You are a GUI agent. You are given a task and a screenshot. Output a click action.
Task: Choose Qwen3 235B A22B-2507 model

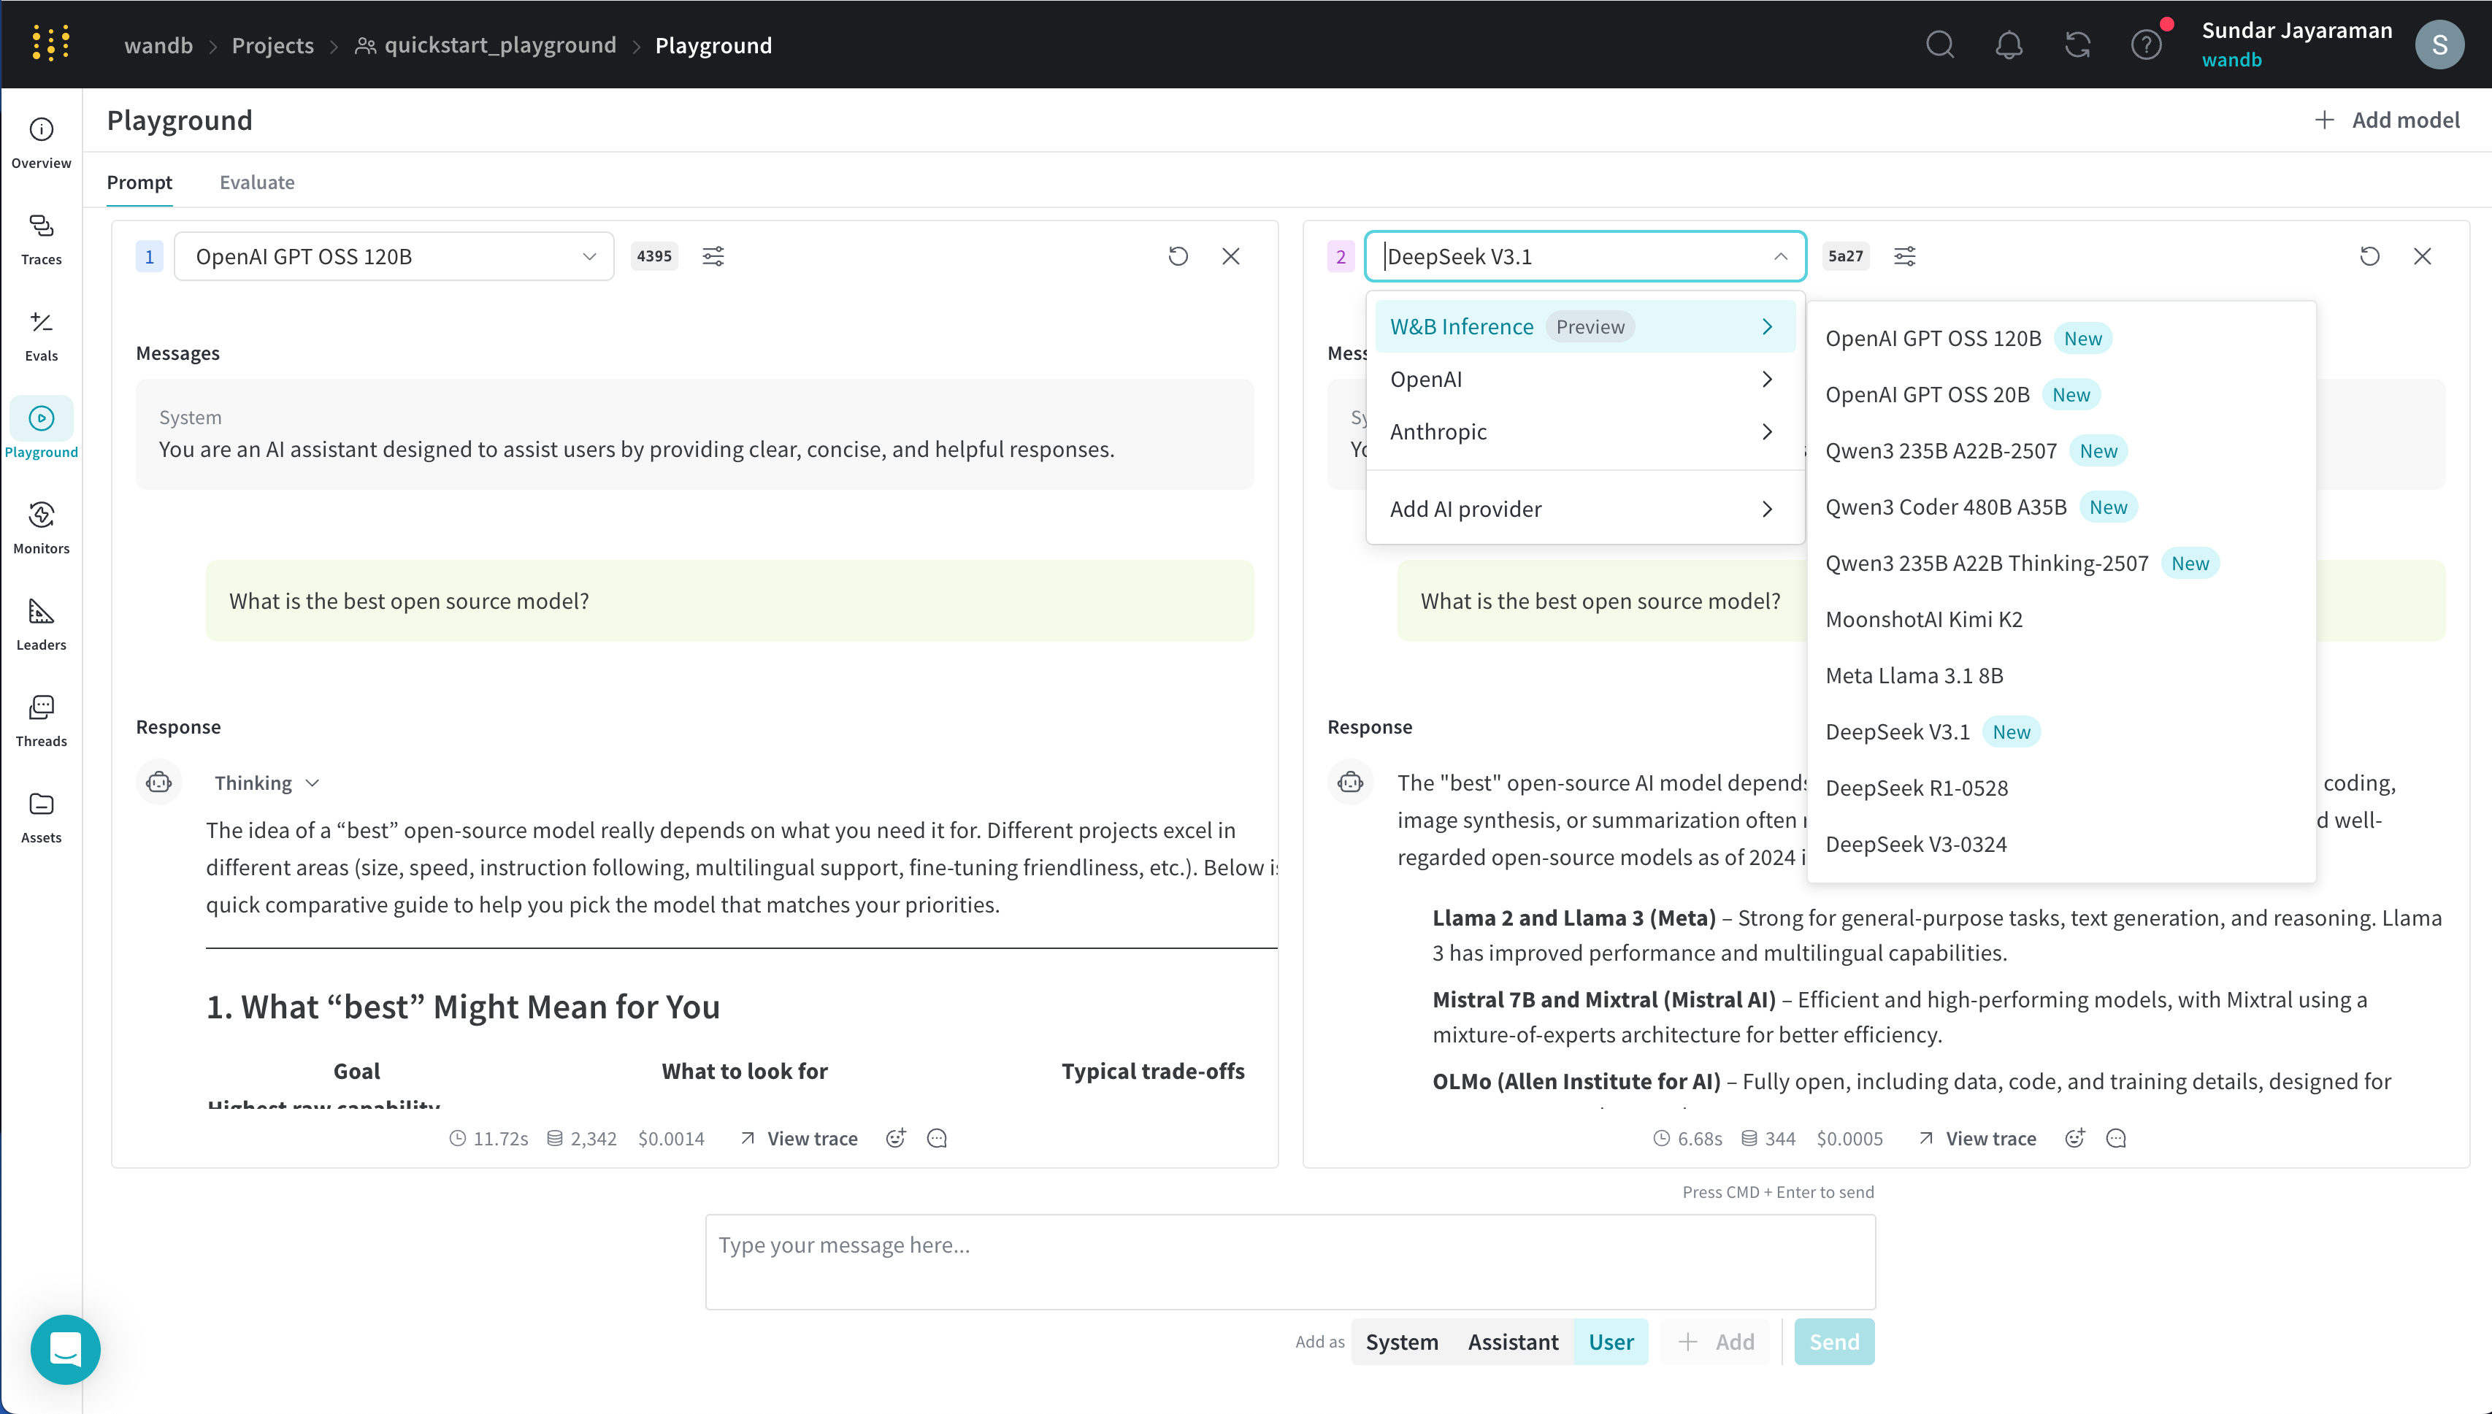(x=2060, y=450)
